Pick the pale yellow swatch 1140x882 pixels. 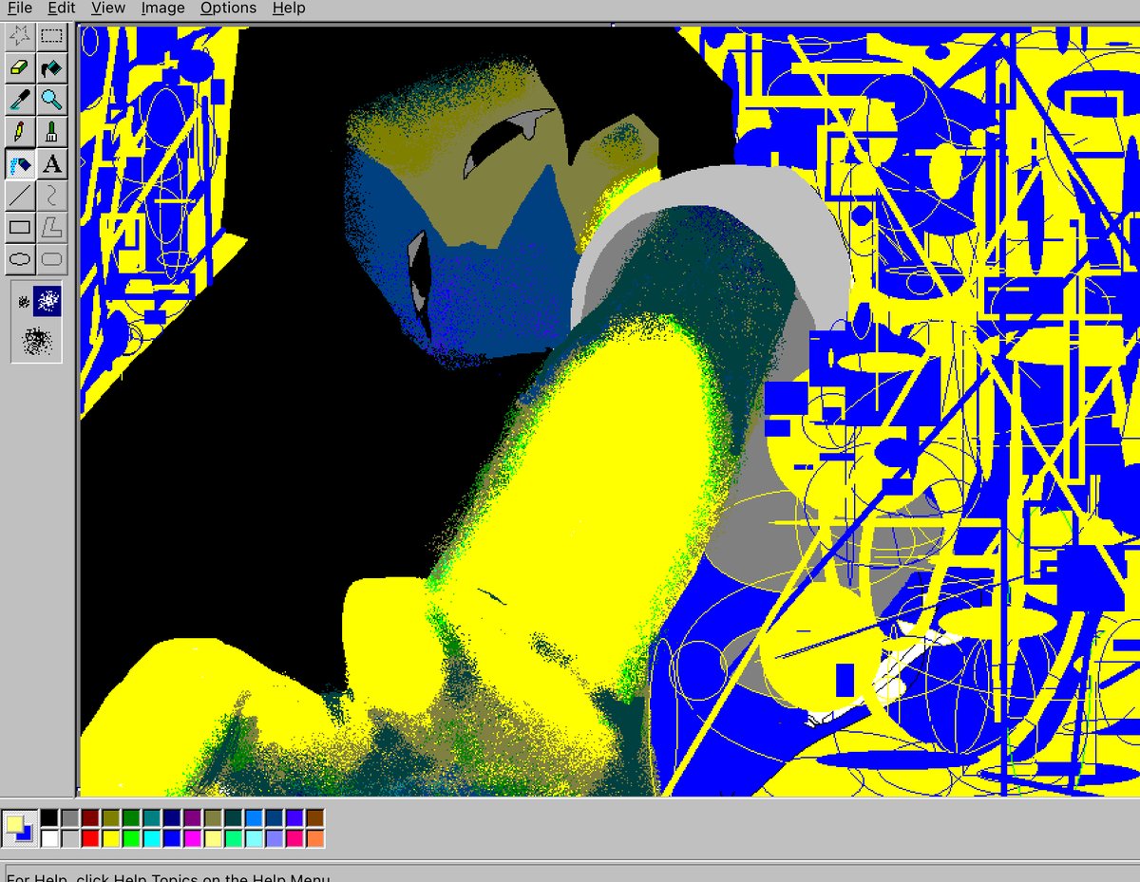213,838
